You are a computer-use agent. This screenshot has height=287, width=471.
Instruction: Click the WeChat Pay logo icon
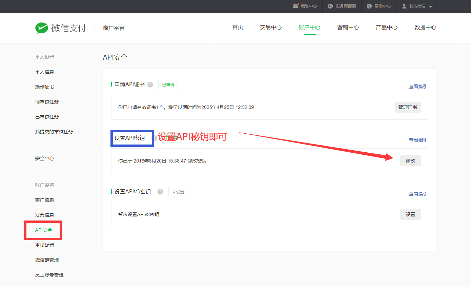tap(41, 28)
